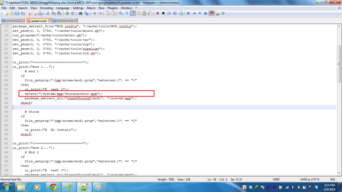Toggle the ABC spell-check button

[212, 13]
